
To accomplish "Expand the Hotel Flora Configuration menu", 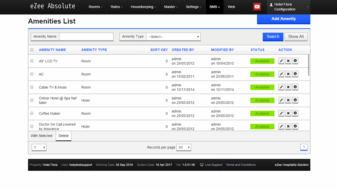I will pos(289,7).
